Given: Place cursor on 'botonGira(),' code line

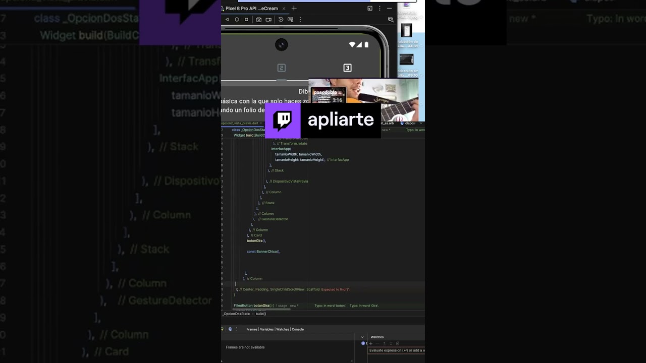Looking at the screenshot, I should click(x=256, y=240).
